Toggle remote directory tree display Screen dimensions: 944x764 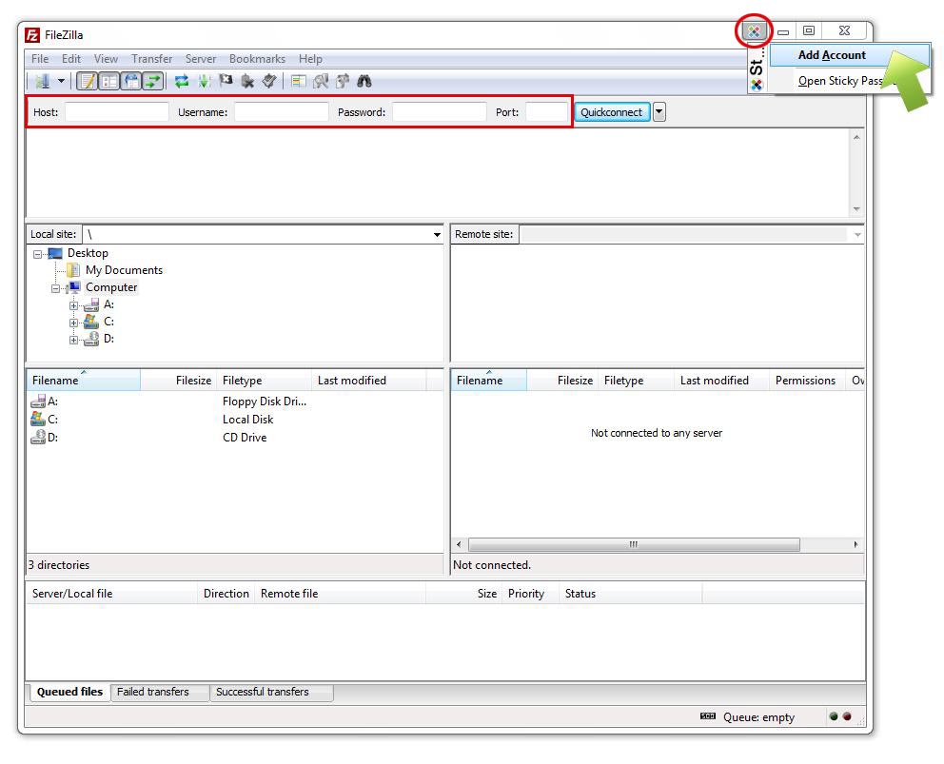(x=131, y=81)
